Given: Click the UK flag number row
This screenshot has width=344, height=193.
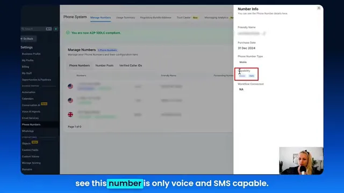Looking at the screenshot, I should point(149,114).
